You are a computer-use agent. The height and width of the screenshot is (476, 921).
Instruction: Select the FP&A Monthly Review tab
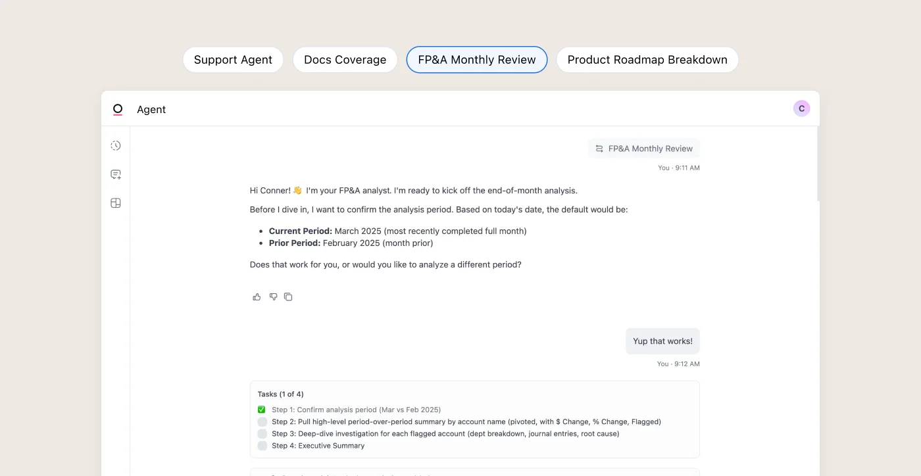point(477,60)
